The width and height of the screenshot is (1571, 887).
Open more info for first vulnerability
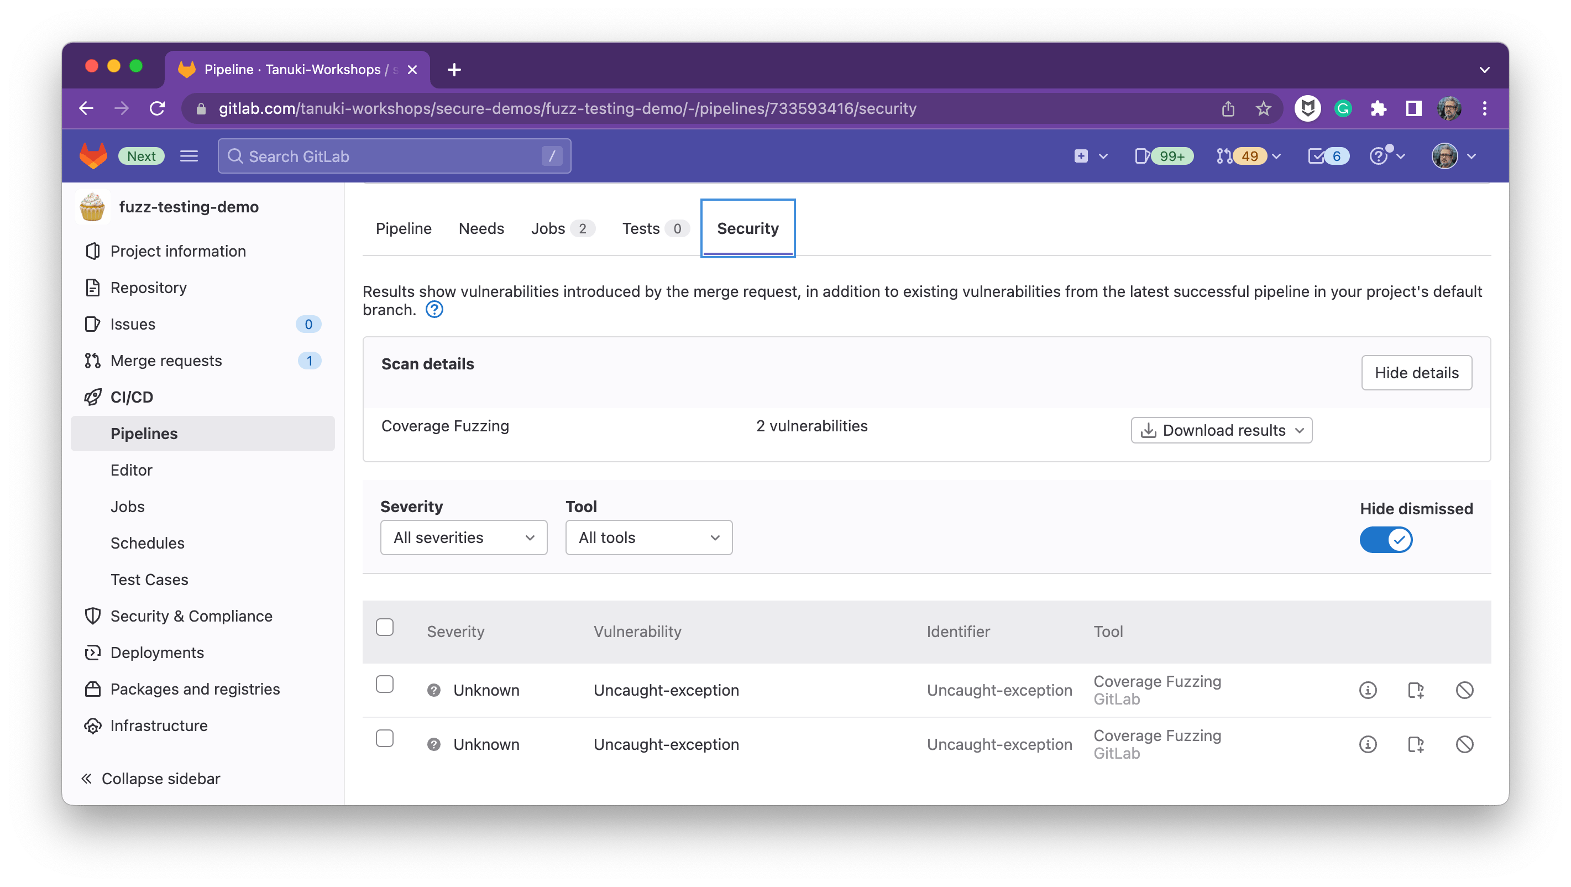[1368, 690]
